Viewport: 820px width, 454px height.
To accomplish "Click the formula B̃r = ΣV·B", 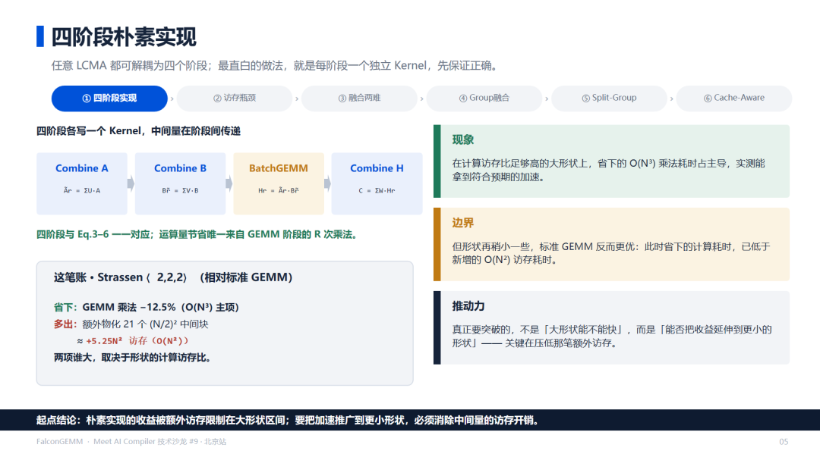I will click(181, 190).
